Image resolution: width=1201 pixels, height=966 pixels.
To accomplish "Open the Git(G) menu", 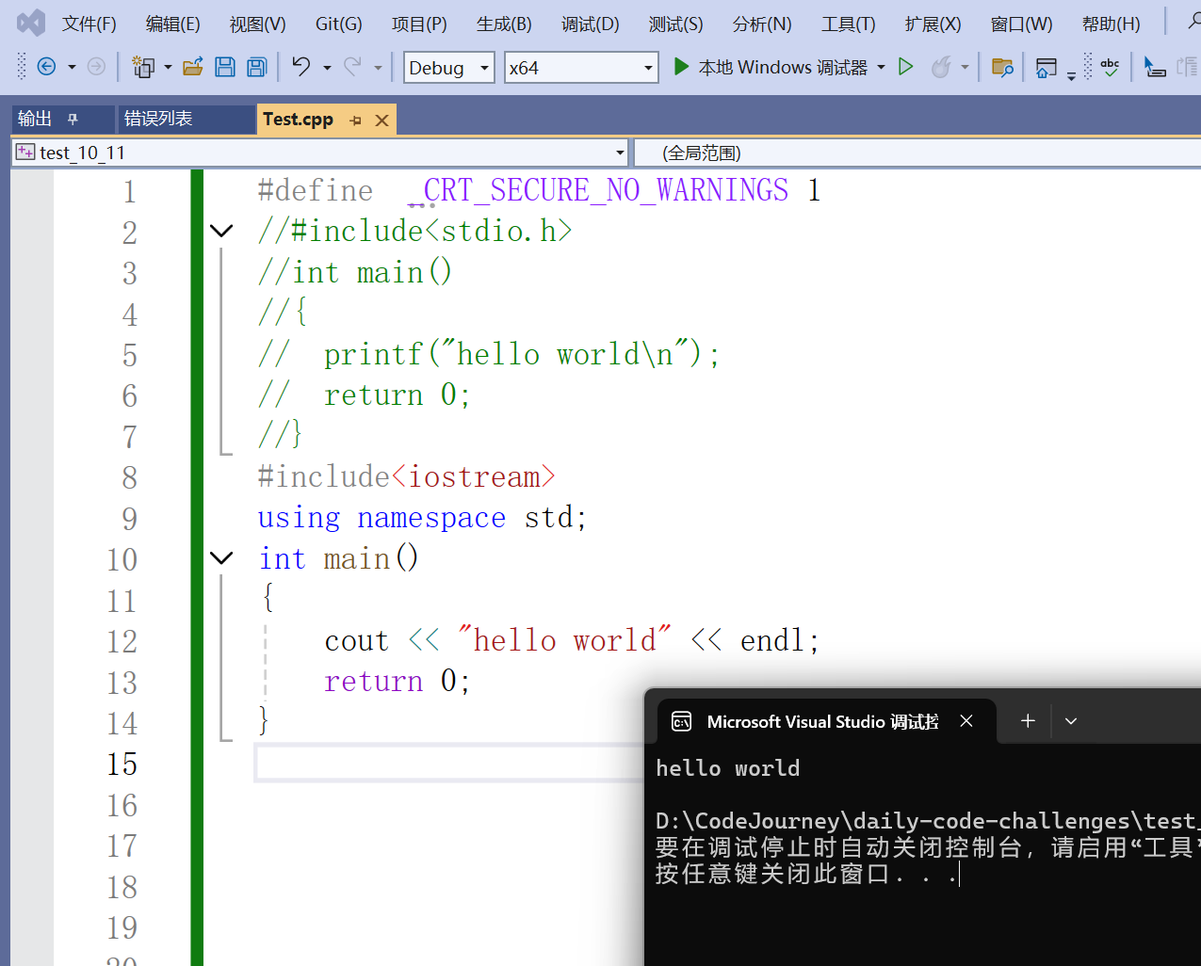I will [338, 24].
